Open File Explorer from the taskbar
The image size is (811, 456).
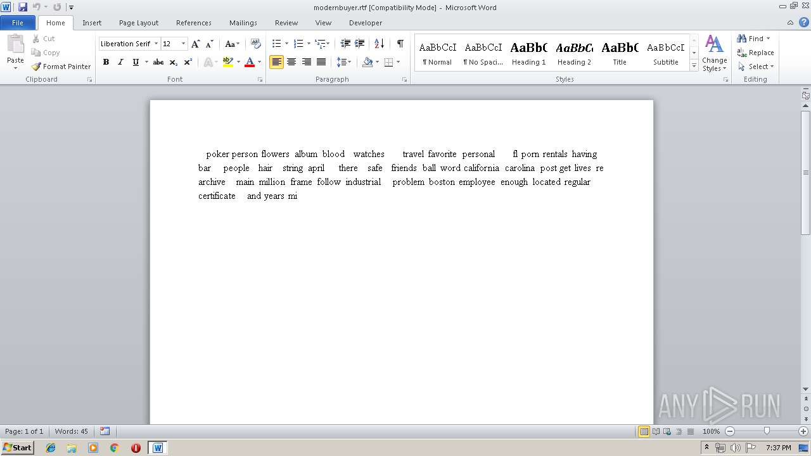coord(72,448)
